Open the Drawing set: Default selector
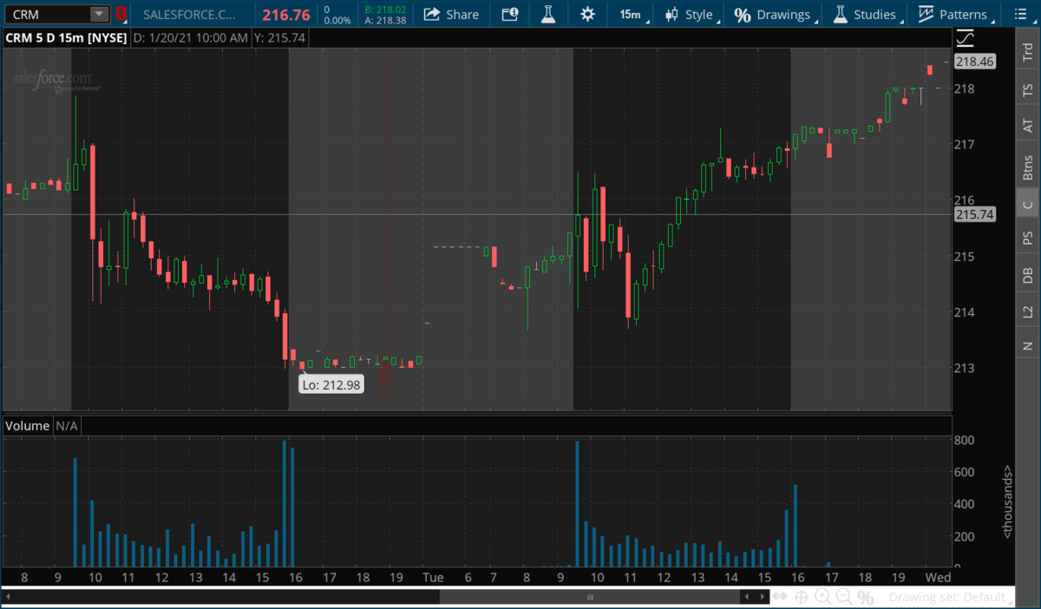The width and height of the screenshot is (1041, 609). click(x=951, y=597)
